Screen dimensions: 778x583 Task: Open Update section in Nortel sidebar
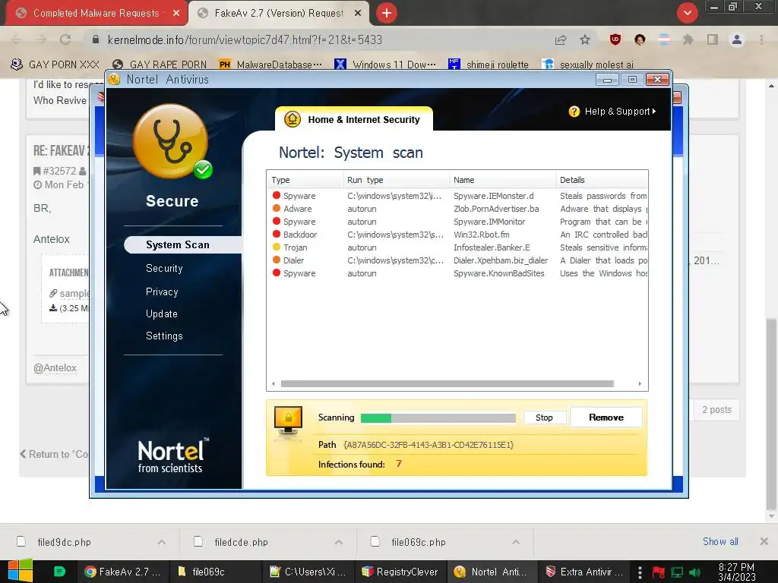(161, 314)
